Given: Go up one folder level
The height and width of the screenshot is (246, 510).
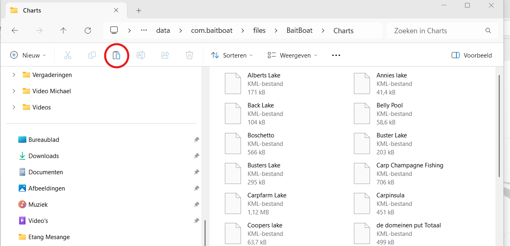Looking at the screenshot, I should point(63,31).
